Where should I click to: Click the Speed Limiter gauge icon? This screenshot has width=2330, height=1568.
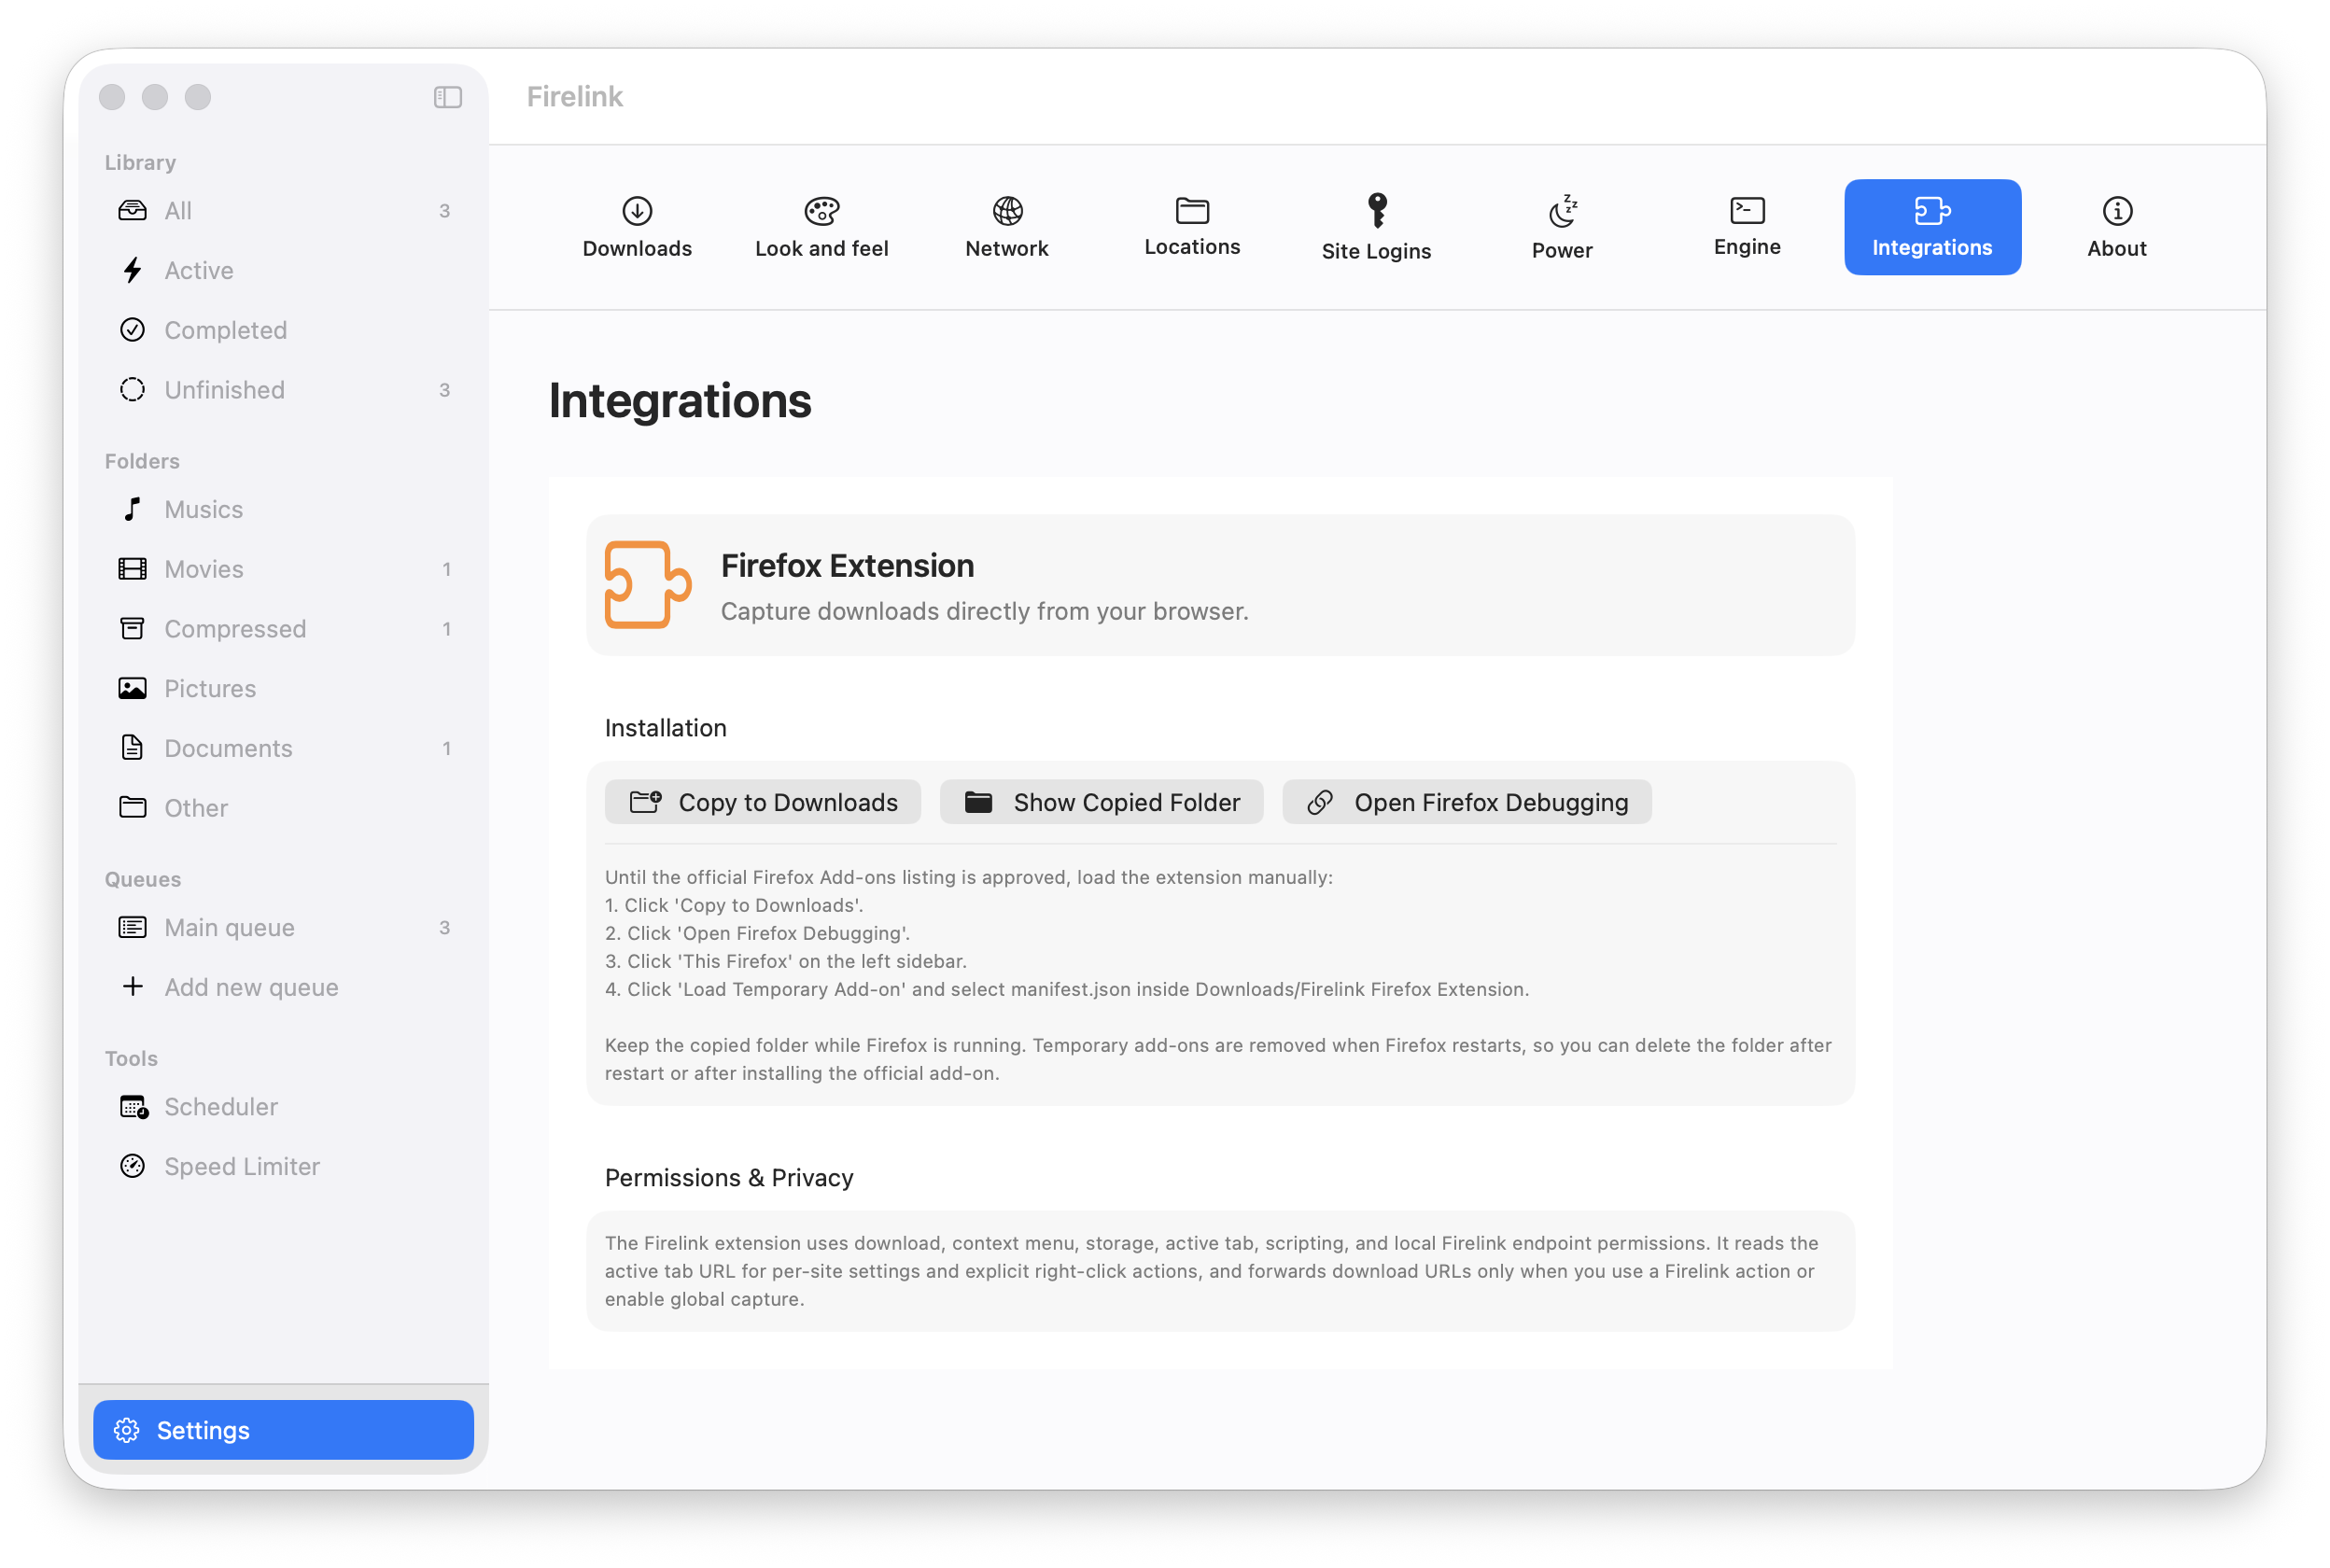132,1166
